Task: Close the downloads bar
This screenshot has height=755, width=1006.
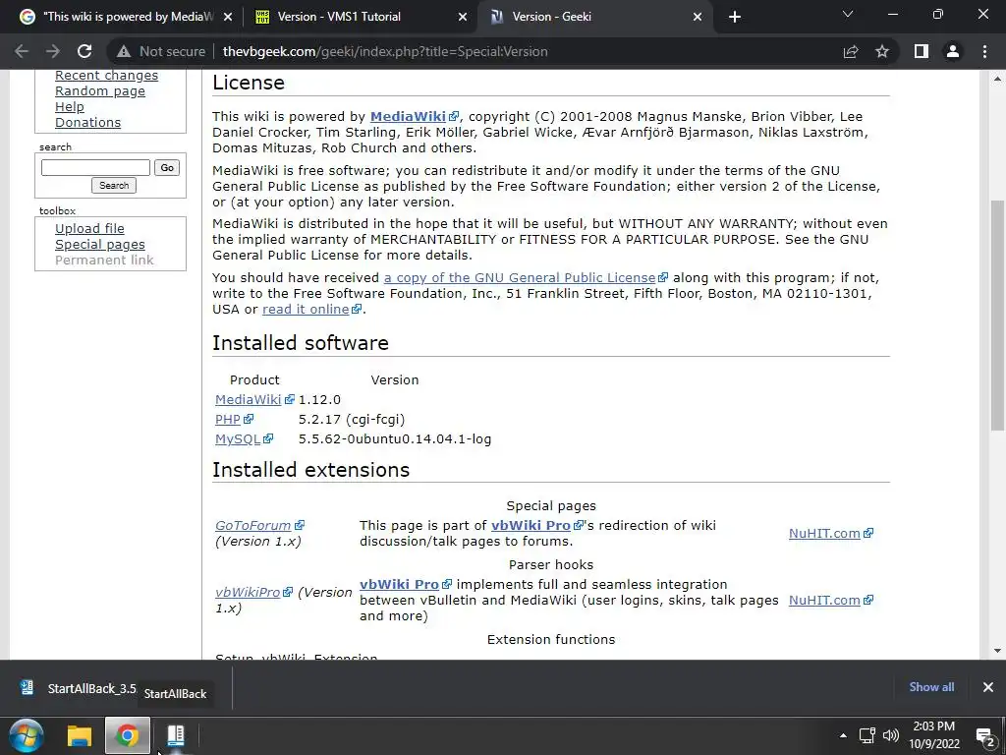Action: (988, 687)
